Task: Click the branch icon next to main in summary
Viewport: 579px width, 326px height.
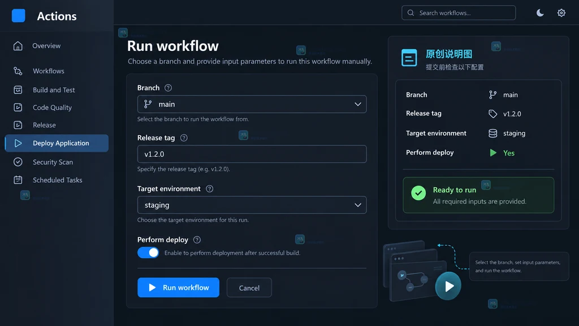Action: tap(492, 95)
